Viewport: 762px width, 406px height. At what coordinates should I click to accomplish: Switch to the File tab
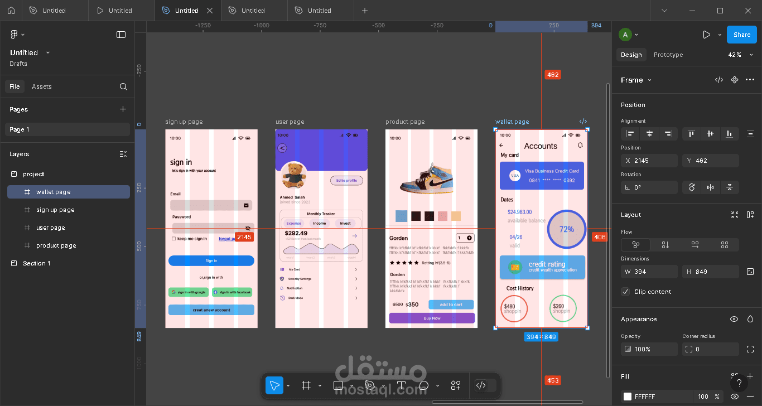pos(15,86)
